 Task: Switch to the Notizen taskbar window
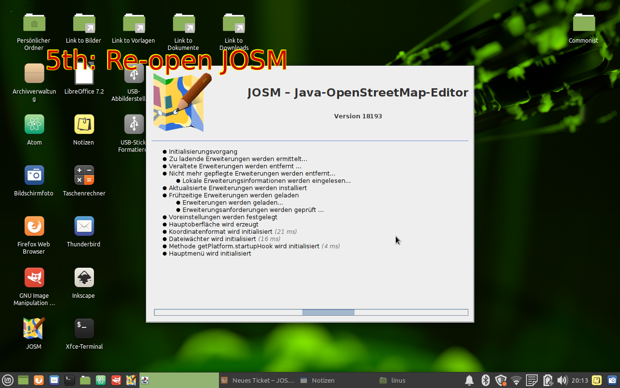point(337,380)
